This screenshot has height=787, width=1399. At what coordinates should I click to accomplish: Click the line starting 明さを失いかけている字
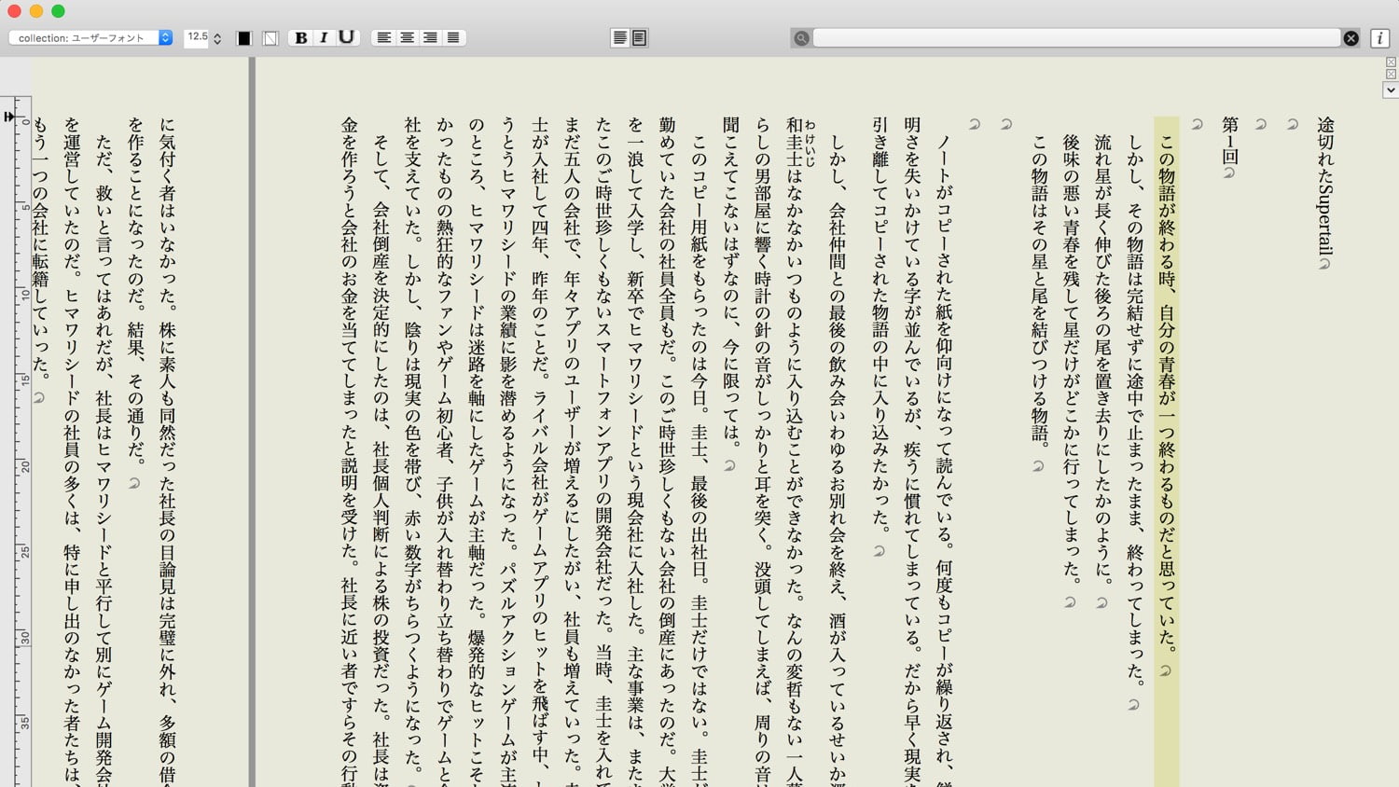[912, 451]
